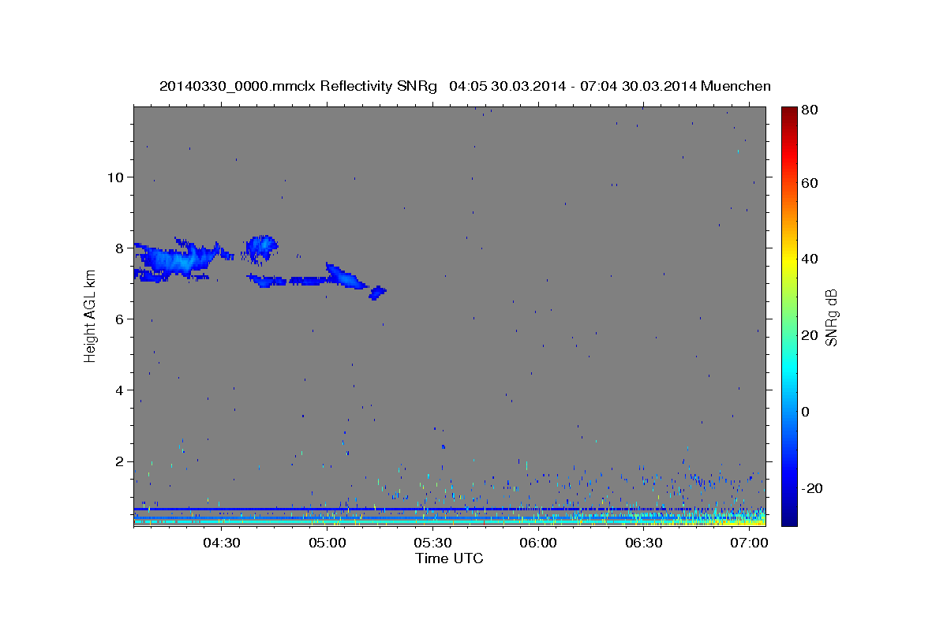Image resolution: width=947 pixels, height=631 pixels.
Task: Click the 'Height AGL km' y-axis label
Action: 91,316
